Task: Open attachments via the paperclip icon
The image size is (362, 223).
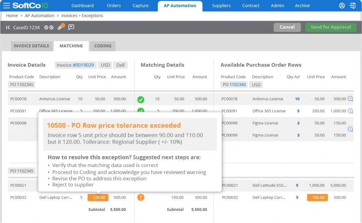Action: point(60,27)
